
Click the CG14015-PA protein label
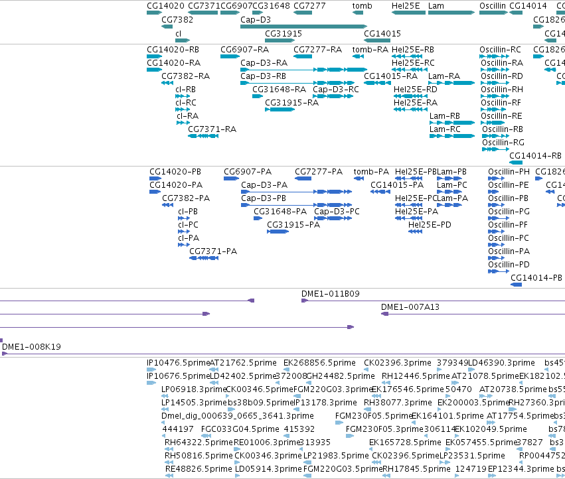click(x=397, y=184)
